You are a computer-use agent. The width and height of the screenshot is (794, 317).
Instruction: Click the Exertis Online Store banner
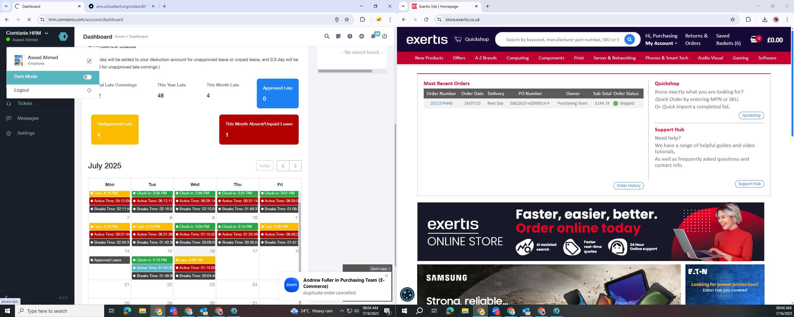591,232
